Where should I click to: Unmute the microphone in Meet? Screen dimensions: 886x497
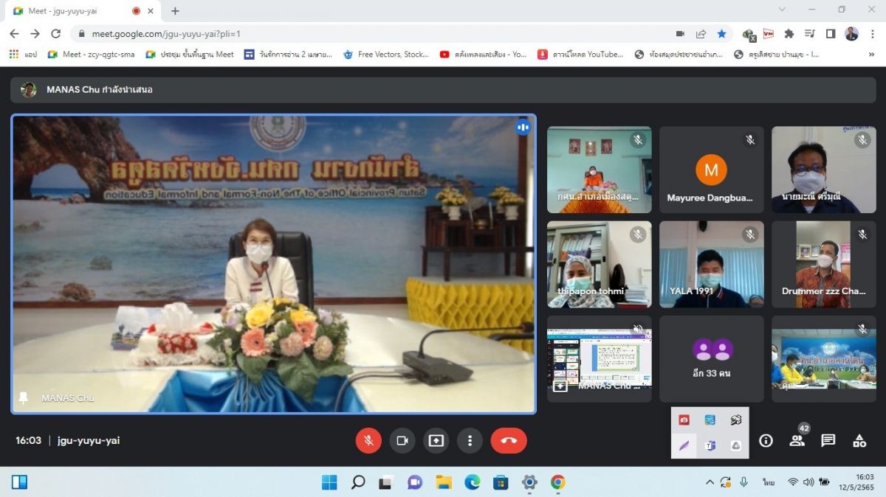click(368, 440)
